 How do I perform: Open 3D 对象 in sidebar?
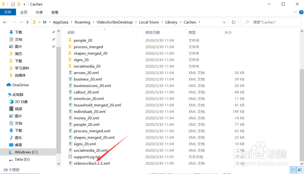click(21, 102)
